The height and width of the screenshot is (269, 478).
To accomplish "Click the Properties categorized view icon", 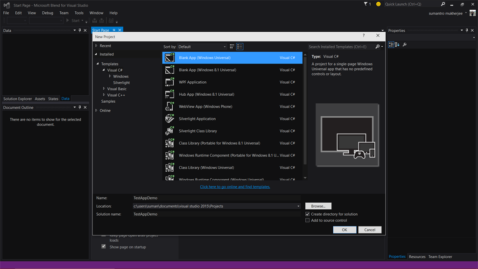I will tap(391, 44).
